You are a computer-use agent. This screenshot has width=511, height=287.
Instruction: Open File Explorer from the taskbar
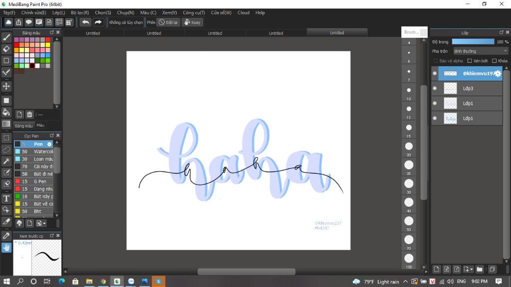tap(89, 282)
